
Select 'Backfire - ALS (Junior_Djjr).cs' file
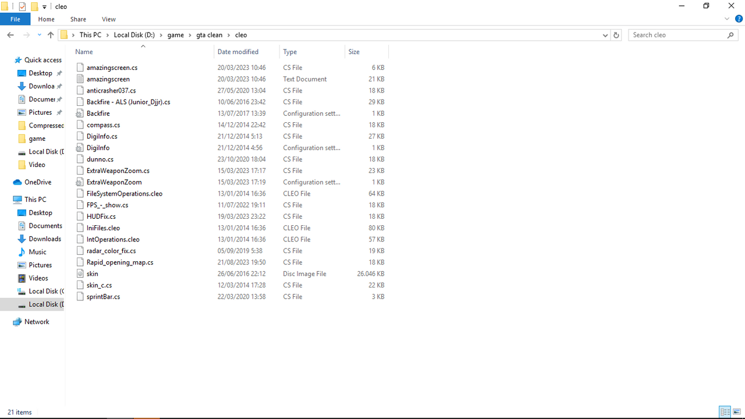coord(128,102)
